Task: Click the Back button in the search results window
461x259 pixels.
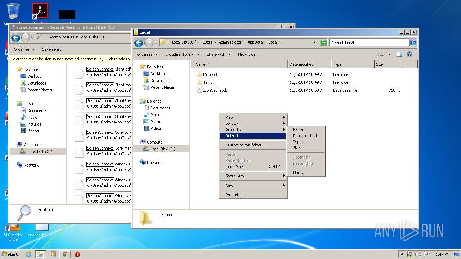Action: 15,37
